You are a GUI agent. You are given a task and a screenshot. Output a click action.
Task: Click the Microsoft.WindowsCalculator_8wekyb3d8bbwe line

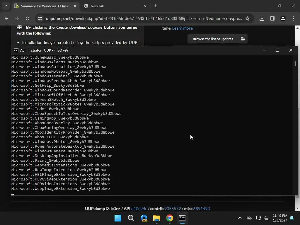(x=59, y=67)
